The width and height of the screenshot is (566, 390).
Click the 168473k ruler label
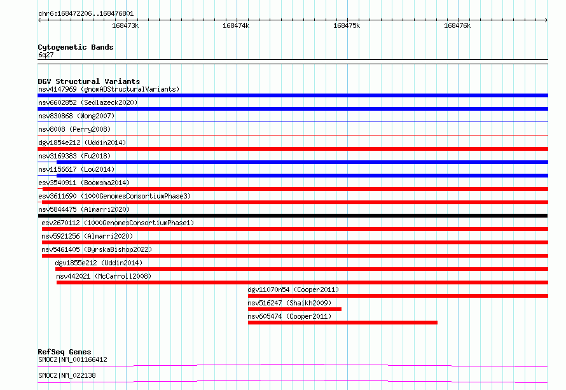click(125, 25)
